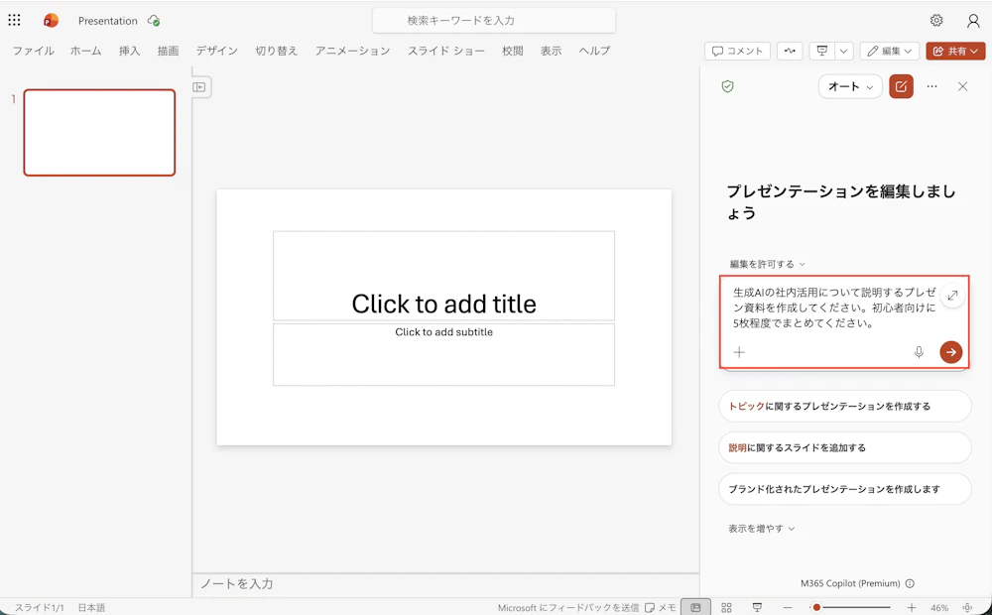Viewport: 992px width, 615px height.
Task: Click the Copilot prompt text field
Action: (x=834, y=307)
